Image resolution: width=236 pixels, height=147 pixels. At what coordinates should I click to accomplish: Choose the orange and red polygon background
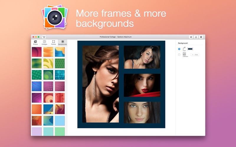37,121
